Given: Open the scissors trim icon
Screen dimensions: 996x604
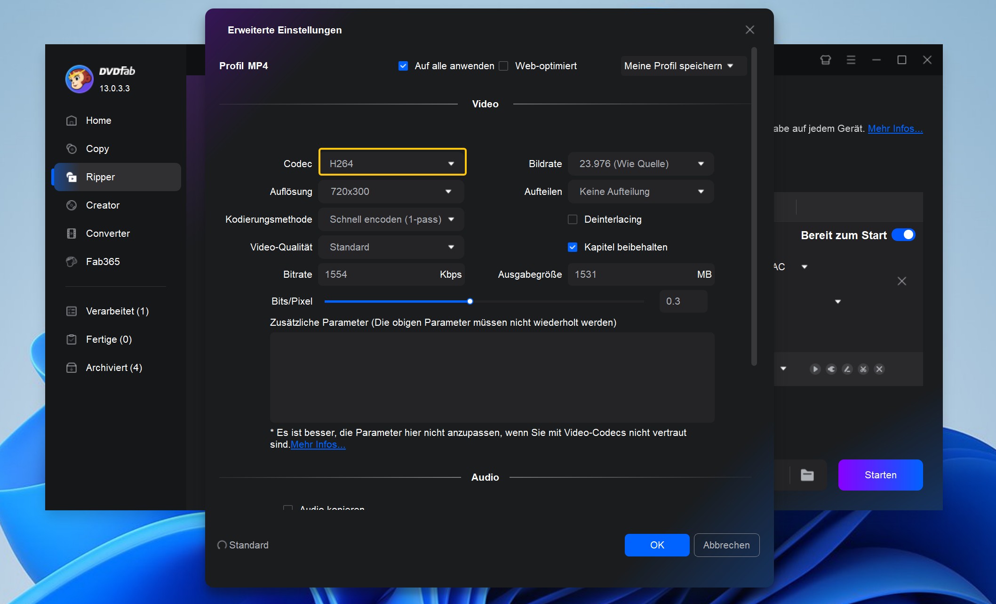Looking at the screenshot, I should tap(863, 369).
